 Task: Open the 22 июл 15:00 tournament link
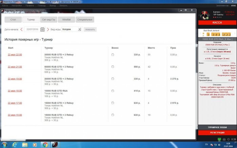click(x=15, y=115)
